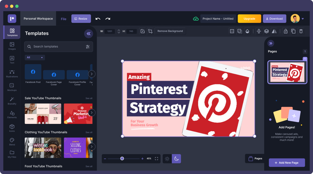Show more Sale YouTube Thumbnails arrow

click(x=92, y=113)
